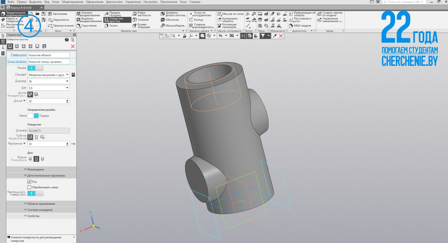The image size is (448, 243).
Task: Open the Стандарт thread dropdown
Action: click(x=68, y=75)
